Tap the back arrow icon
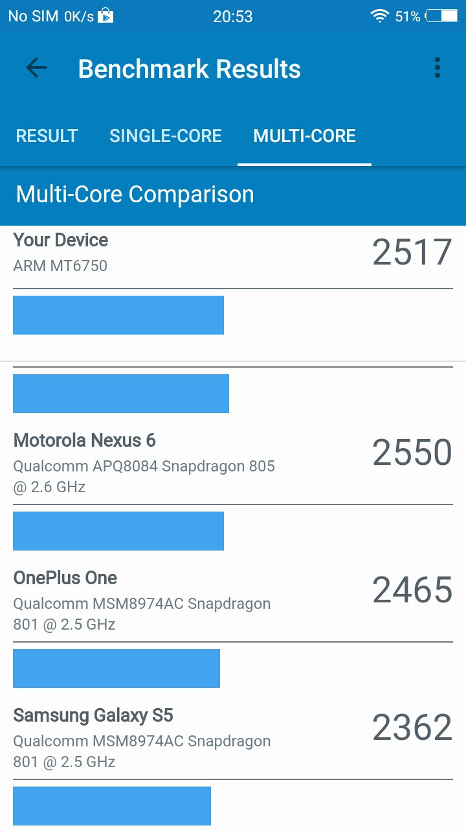Viewport: 466px width, 830px height. click(x=36, y=68)
